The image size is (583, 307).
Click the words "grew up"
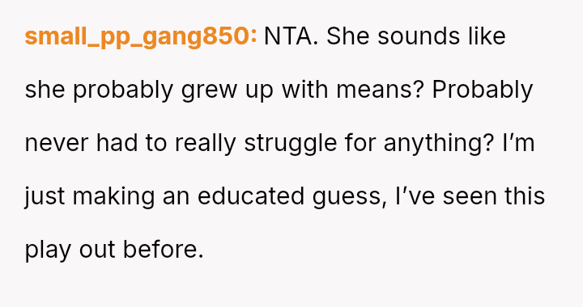tap(228, 90)
